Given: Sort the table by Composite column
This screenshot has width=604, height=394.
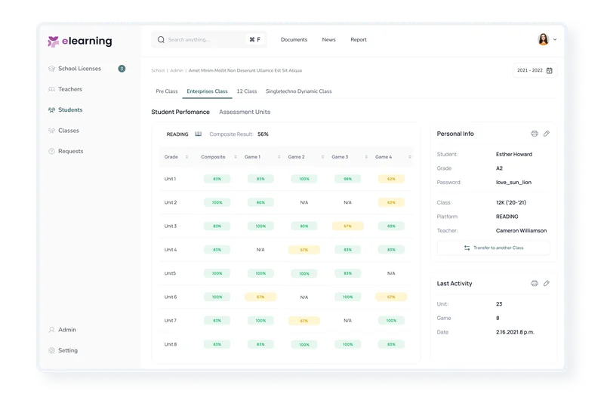Looking at the screenshot, I should click(236, 157).
